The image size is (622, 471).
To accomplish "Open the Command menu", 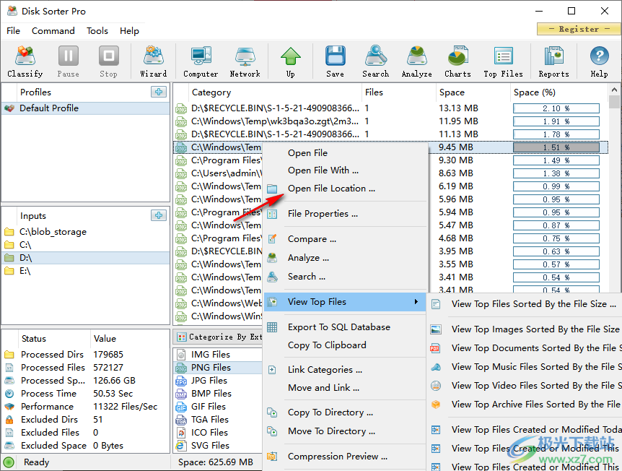I will 53,31.
